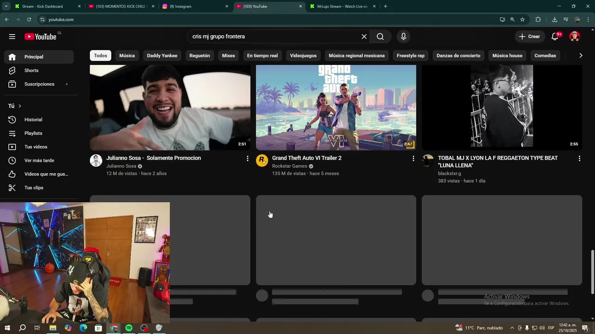595x334 pixels.
Task: Open Rockstar Games channel avatar
Action: point(262,161)
